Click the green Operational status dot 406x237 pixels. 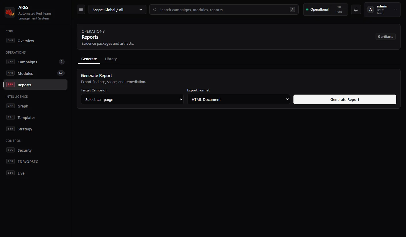pyautogui.click(x=307, y=9)
